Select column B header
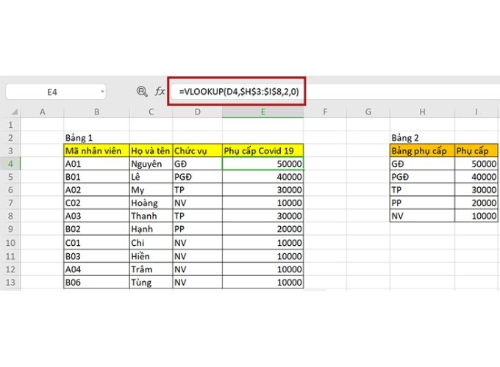Image resolution: width=500 pixels, height=367 pixels. 96,112
